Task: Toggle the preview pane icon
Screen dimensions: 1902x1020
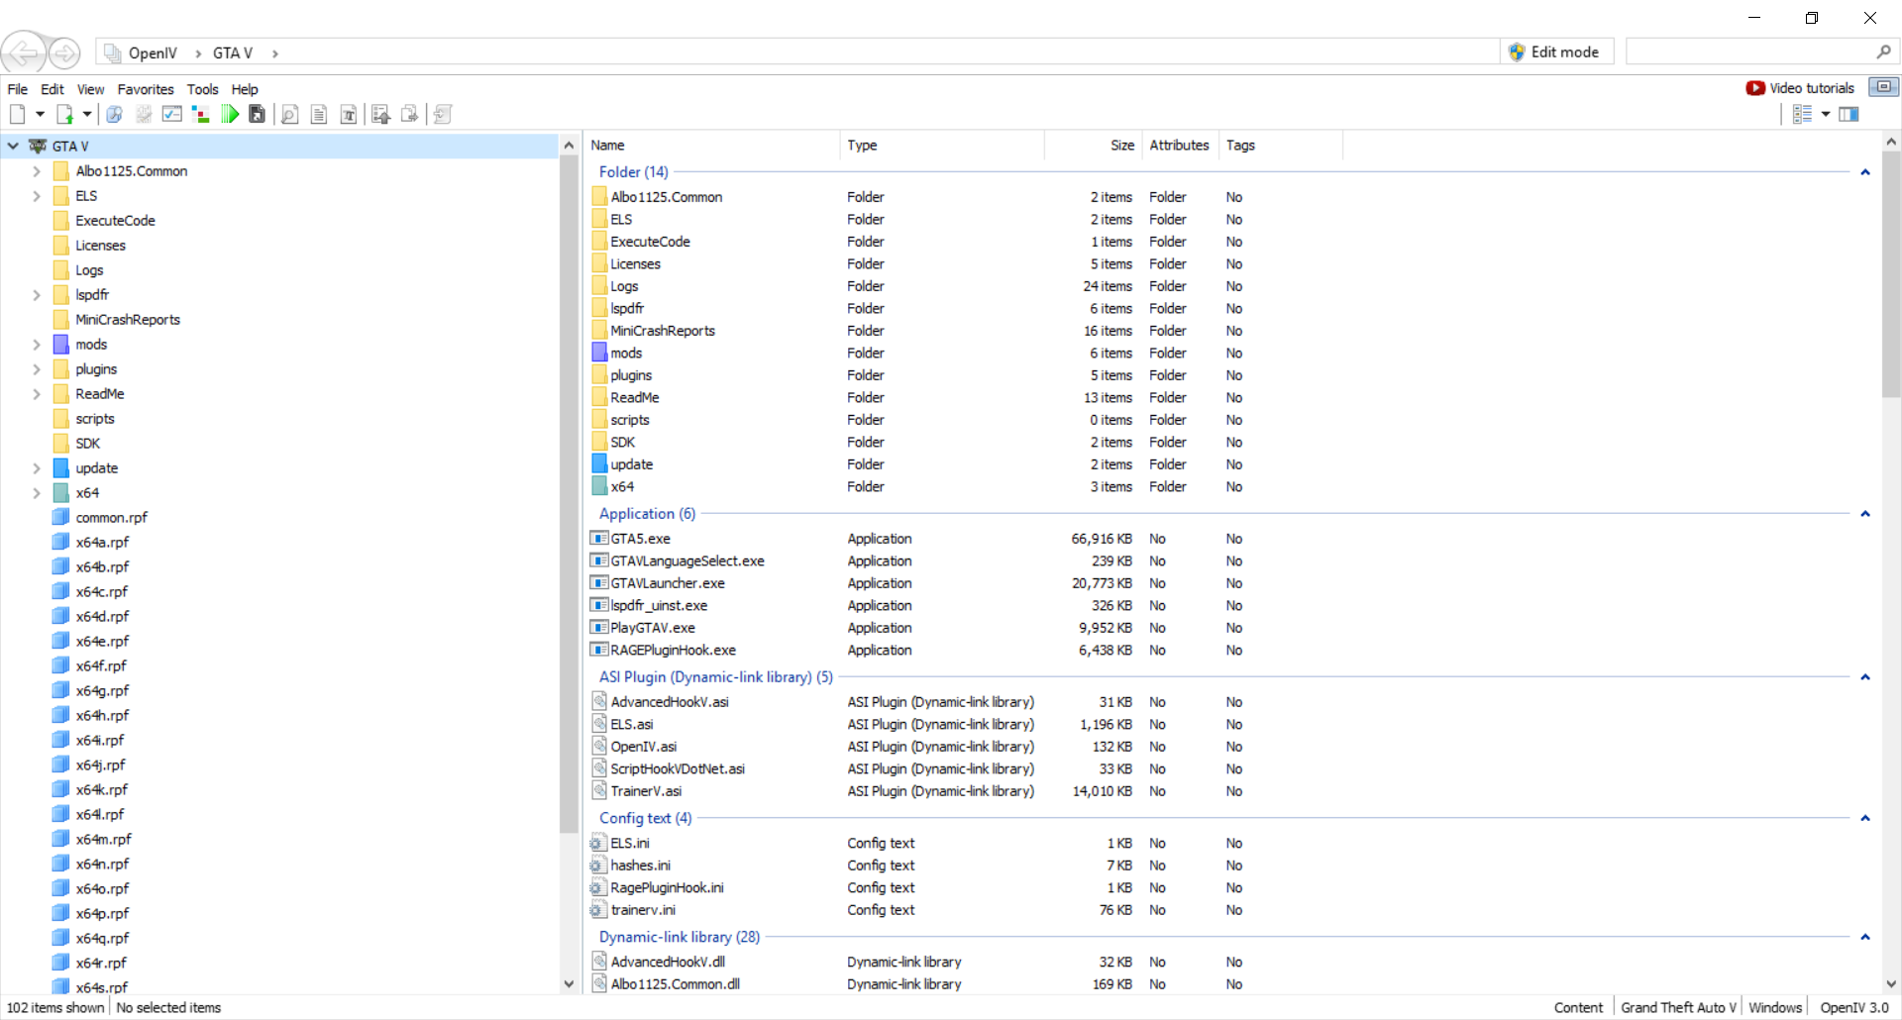Action: coord(1849,115)
